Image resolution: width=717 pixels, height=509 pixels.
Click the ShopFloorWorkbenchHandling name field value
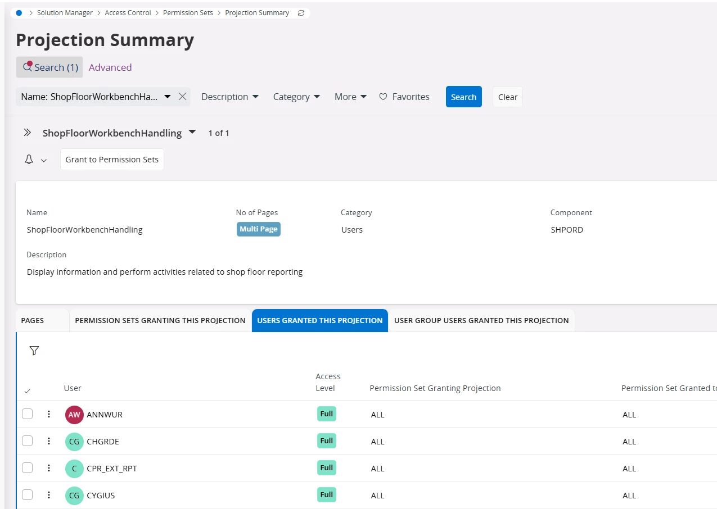(85, 230)
